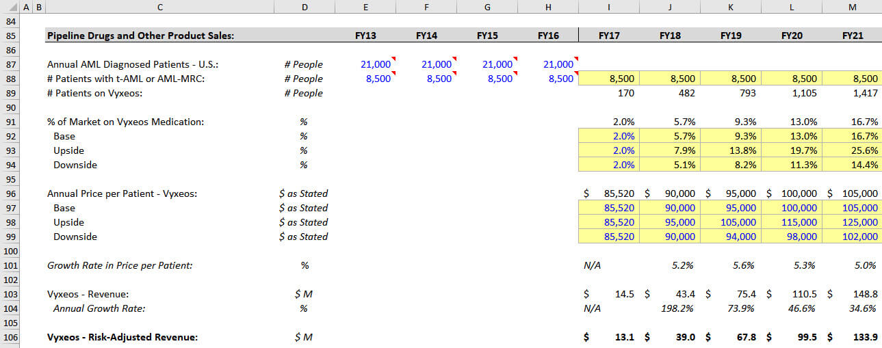882x348 pixels.
Task: Select the 34.6% annual growth cell
Action: click(x=851, y=308)
